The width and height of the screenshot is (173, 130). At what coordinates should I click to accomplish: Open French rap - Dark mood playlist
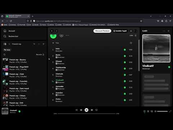pos(23,90)
